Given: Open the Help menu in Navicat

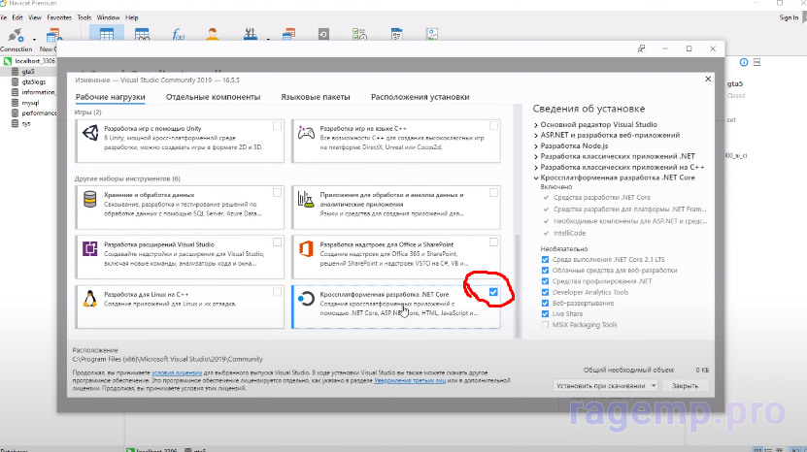Looking at the screenshot, I should 132,17.
